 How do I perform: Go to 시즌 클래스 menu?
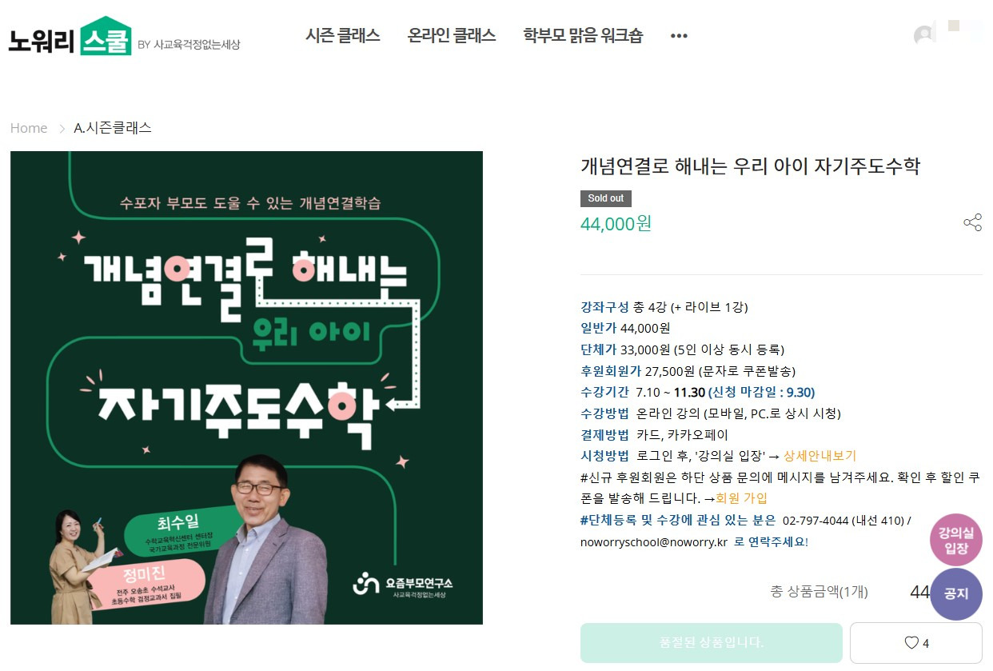click(x=342, y=36)
